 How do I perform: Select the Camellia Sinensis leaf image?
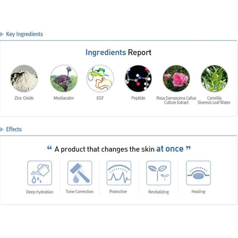click(x=215, y=78)
